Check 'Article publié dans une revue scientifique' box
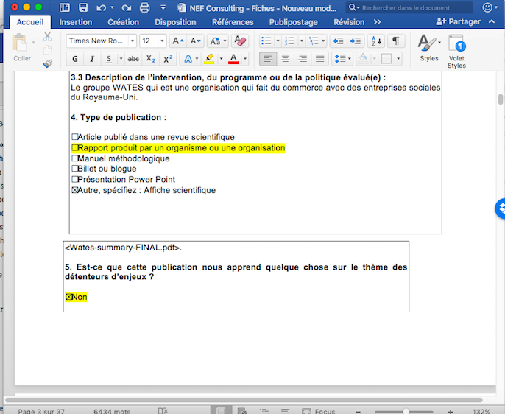Image resolution: width=505 pixels, height=414 pixels. [75, 137]
